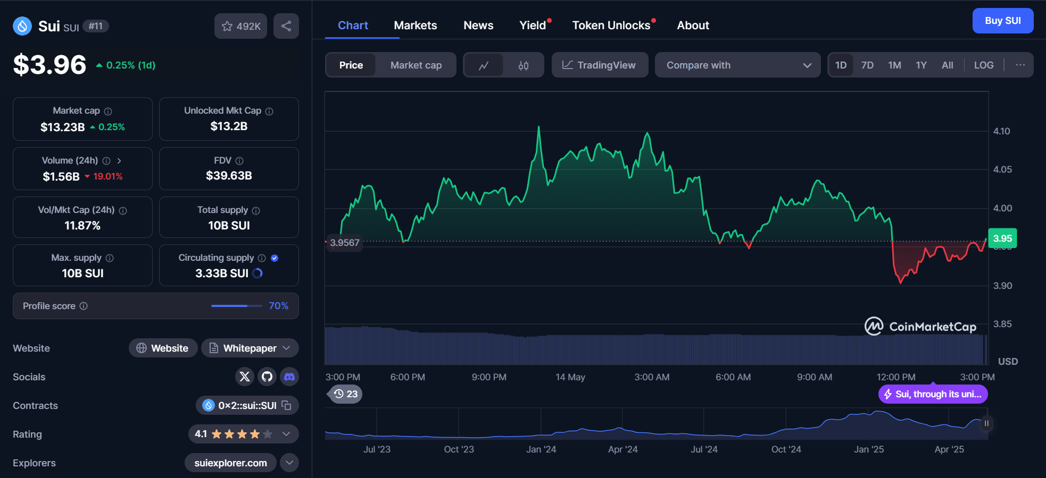Screen dimensions: 1046x478
Task: Open Sui's GitHub page icon
Action: point(267,377)
